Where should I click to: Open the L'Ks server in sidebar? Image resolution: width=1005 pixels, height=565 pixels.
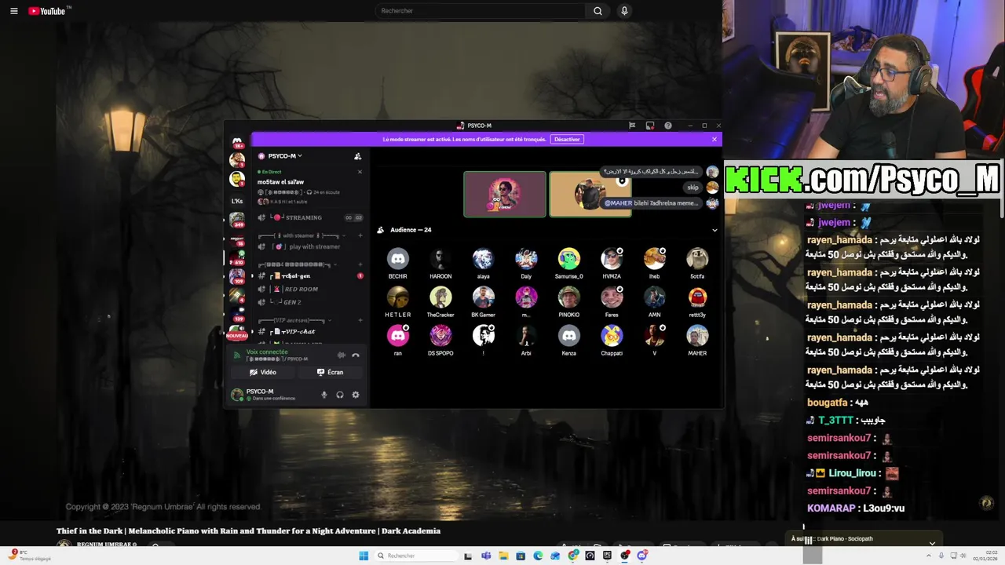tap(237, 201)
